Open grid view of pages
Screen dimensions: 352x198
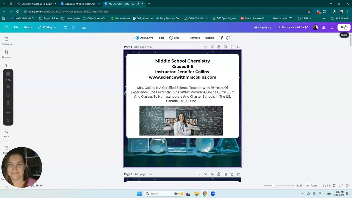click(335, 186)
